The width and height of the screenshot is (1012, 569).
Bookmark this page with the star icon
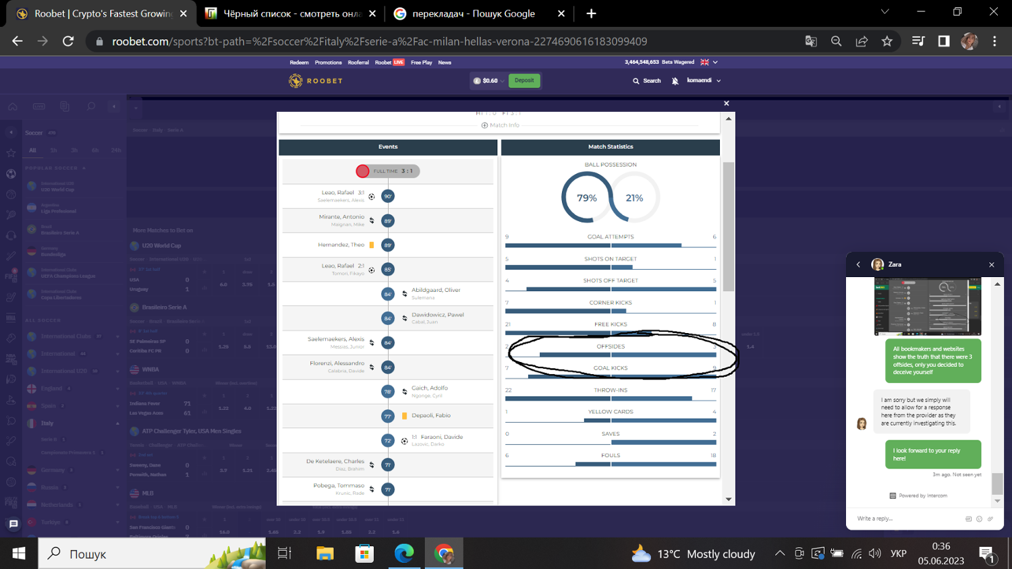tap(887, 41)
